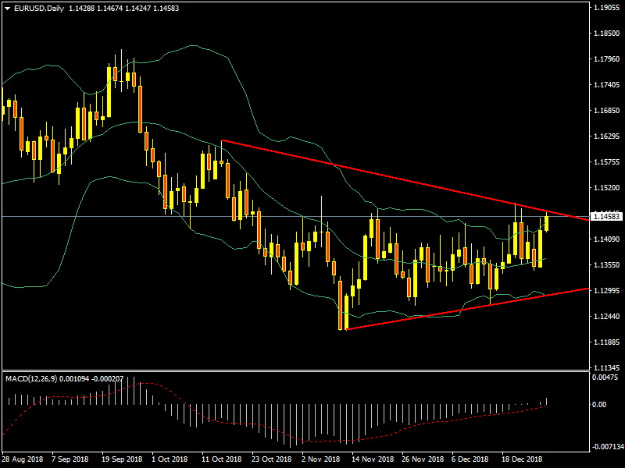The height and width of the screenshot is (468, 625).
Task: Click the 28 Aug 2018 date label
Action: (x=22, y=459)
